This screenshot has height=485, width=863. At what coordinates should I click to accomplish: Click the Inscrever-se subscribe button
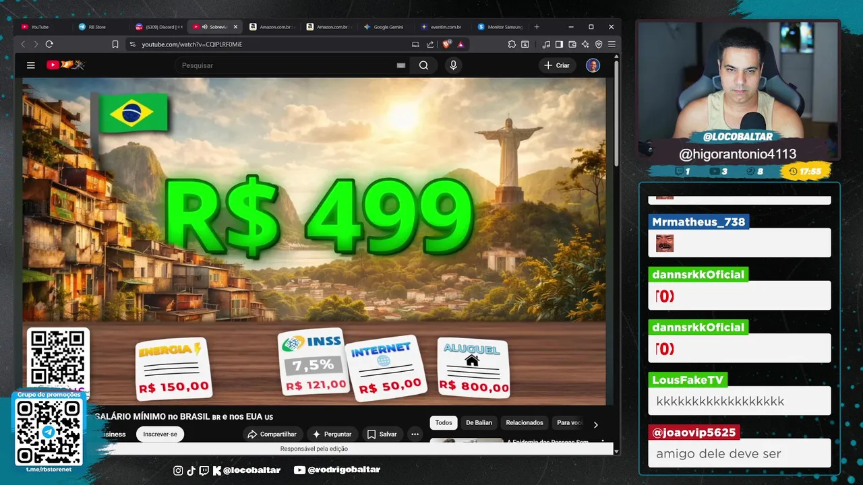pyautogui.click(x=160, y=434)
